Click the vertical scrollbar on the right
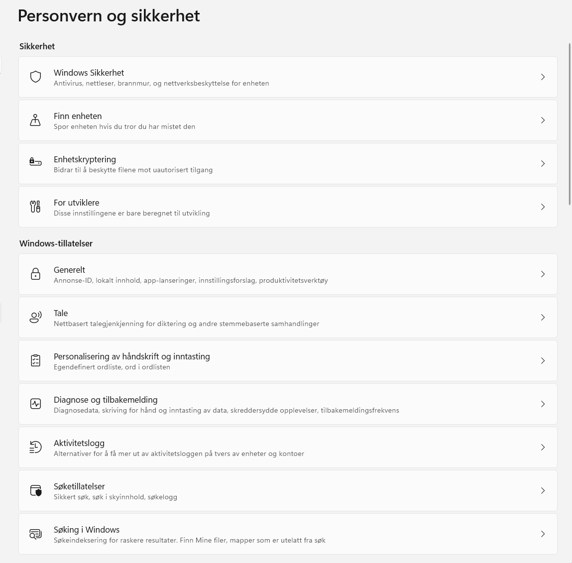This screenshot has width=572, height=563. tap(570, 124)
